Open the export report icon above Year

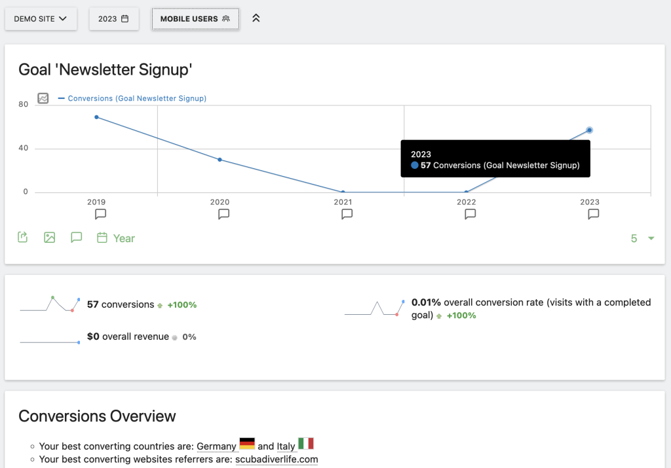point(22,237)
